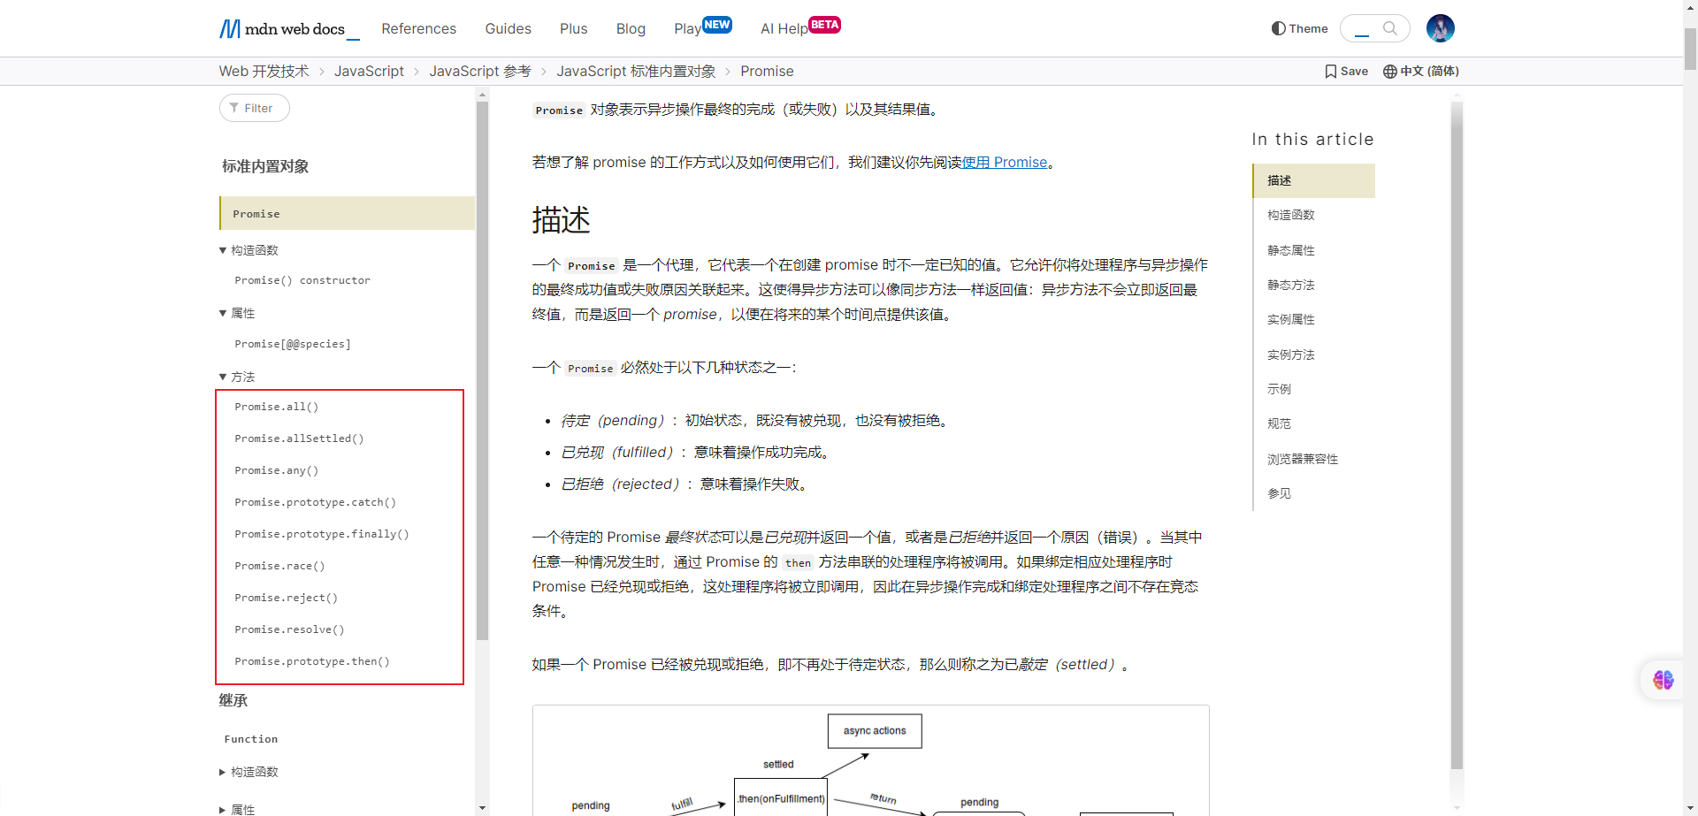Image resolution: width=1698 pixels, height=816 pixels.
Task: Jump to 浏览器兼容性 section in article outline
Action: tap(1302, 459)
